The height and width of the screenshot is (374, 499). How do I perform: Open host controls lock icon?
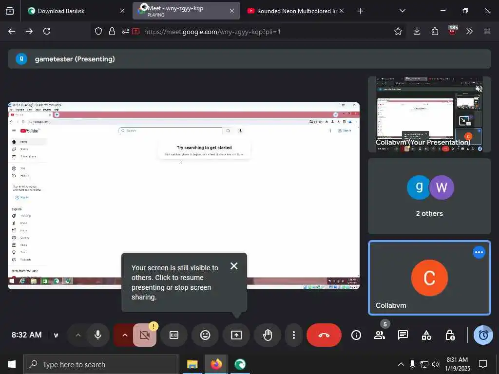tap(450, 335)
